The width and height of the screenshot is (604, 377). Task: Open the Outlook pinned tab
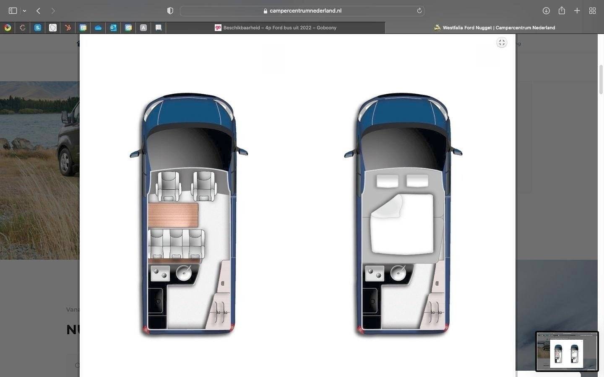(x=113, y=28)
